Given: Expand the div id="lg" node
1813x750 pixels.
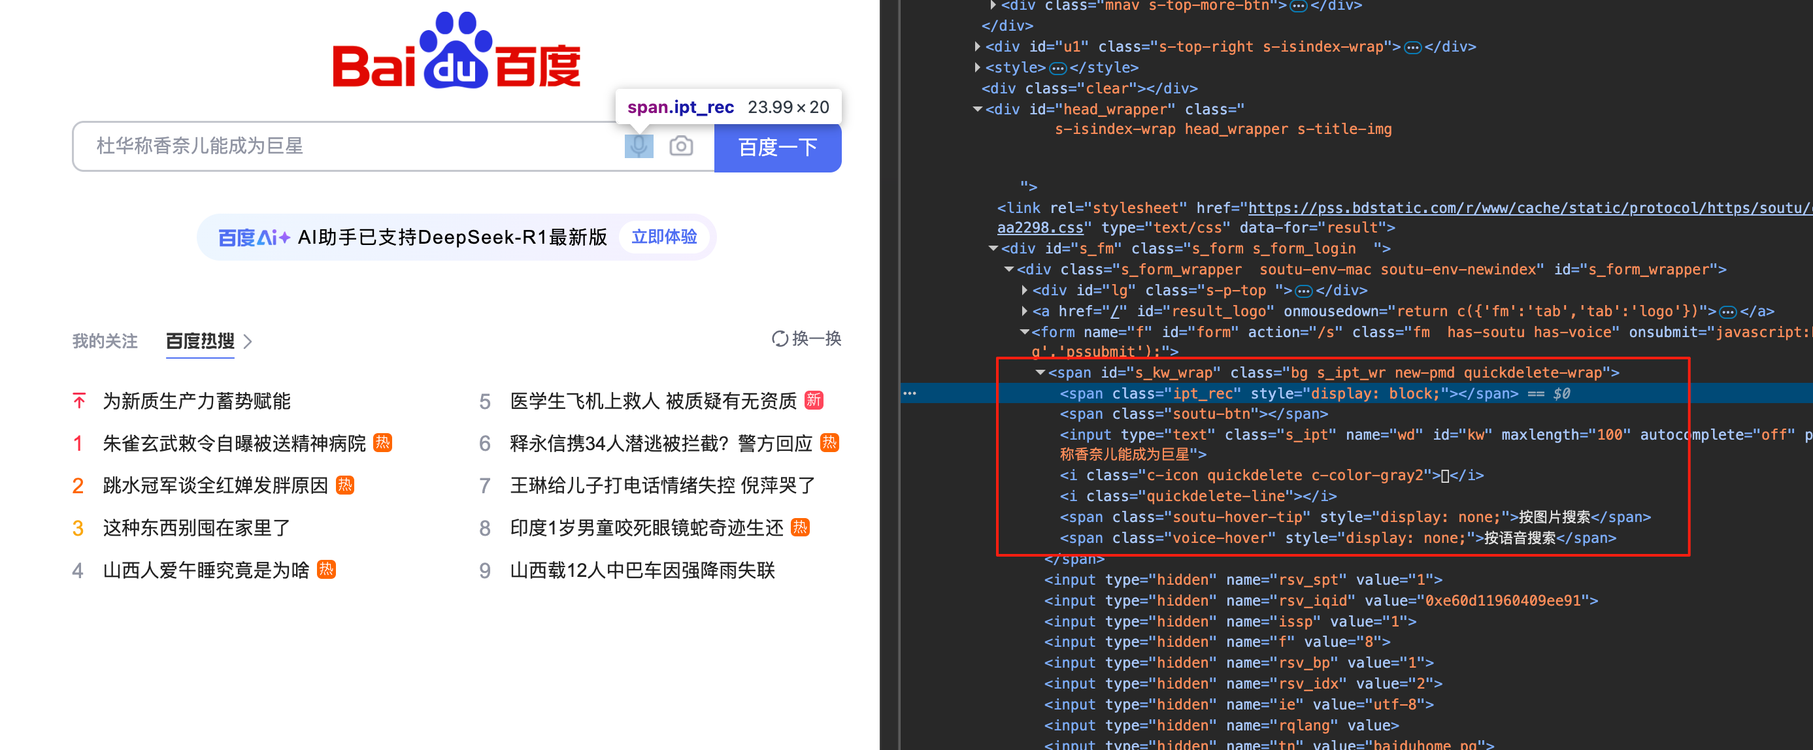Looking at the screenshot, I should click(1025, 291).
